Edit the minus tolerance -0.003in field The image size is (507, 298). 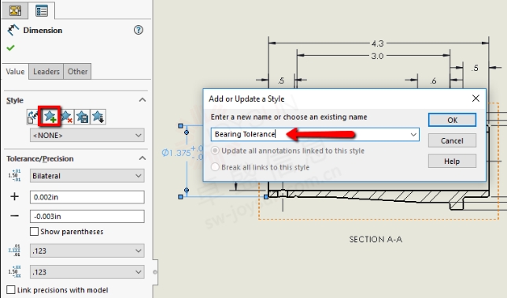click(87, 216)
